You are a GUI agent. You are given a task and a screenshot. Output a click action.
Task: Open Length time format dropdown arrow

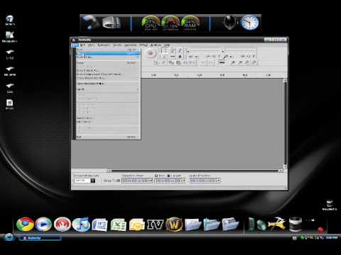184,181
